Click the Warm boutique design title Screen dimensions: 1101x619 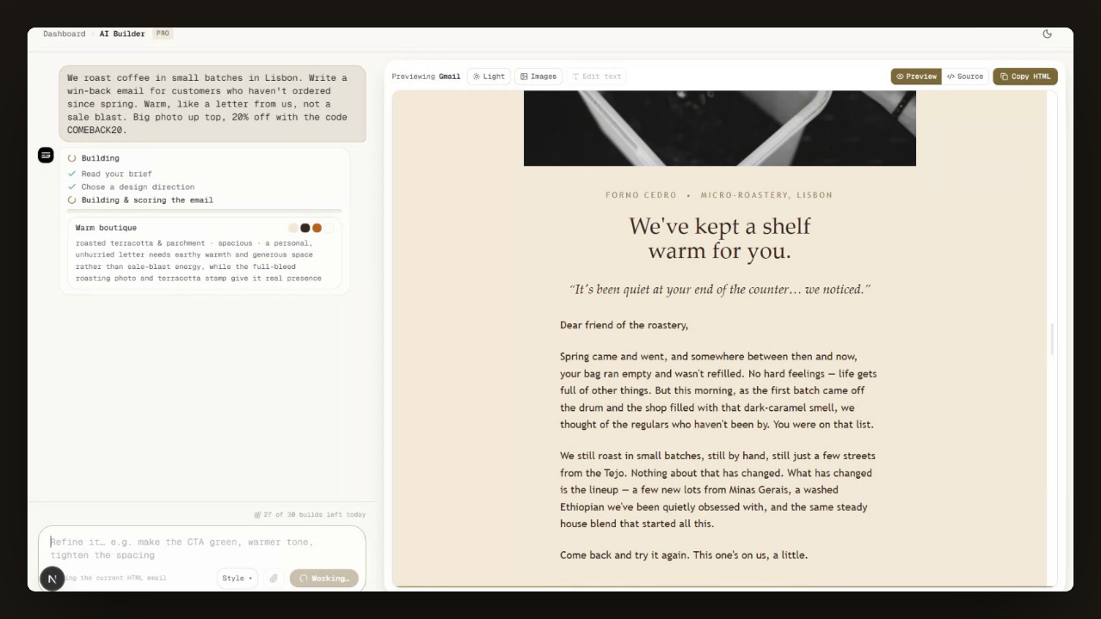[106, 228]
